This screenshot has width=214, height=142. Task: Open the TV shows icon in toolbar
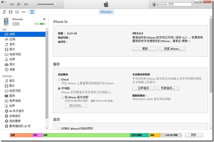coord(17,12)
